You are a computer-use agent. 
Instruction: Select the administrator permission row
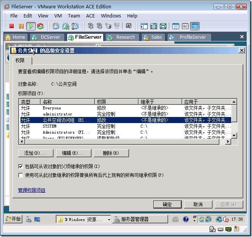coord(126,114)
